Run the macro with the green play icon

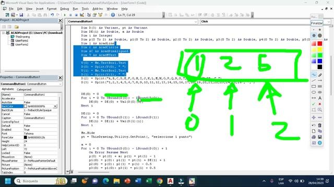(x=65, y=15)
